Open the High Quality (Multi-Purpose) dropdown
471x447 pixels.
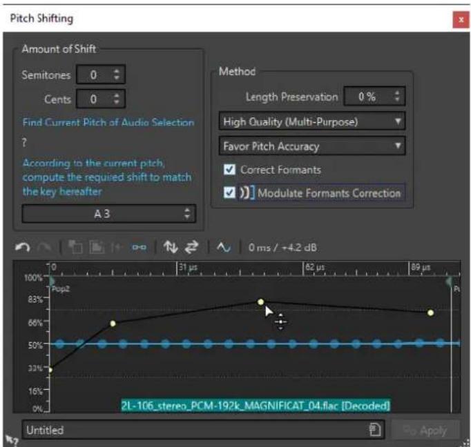tap(312, 121)
